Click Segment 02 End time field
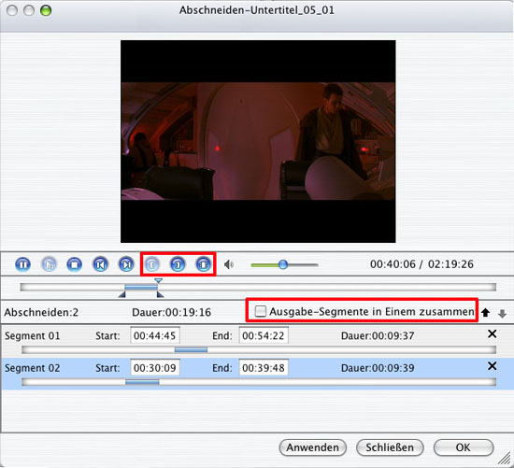This screenshot has width=514, height=468. click(264, 368)
